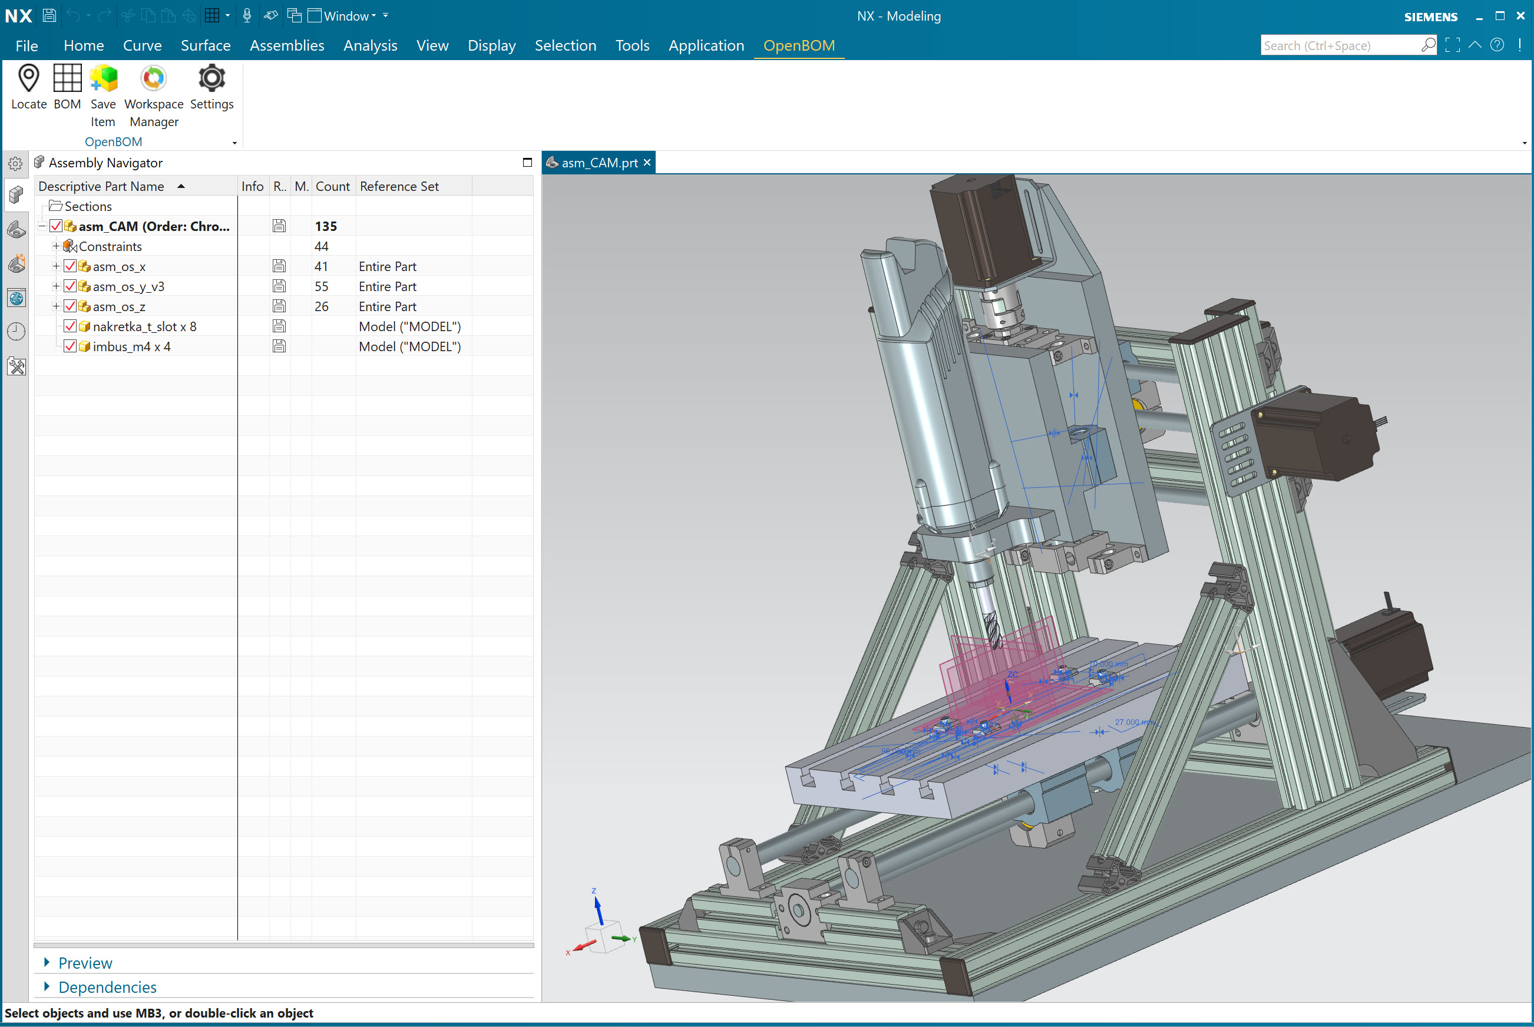Screen dimensions: 1534x1027
Task: Uncheck the nakretka_t_slot x 8 checkbox
Action: point(70,326)
